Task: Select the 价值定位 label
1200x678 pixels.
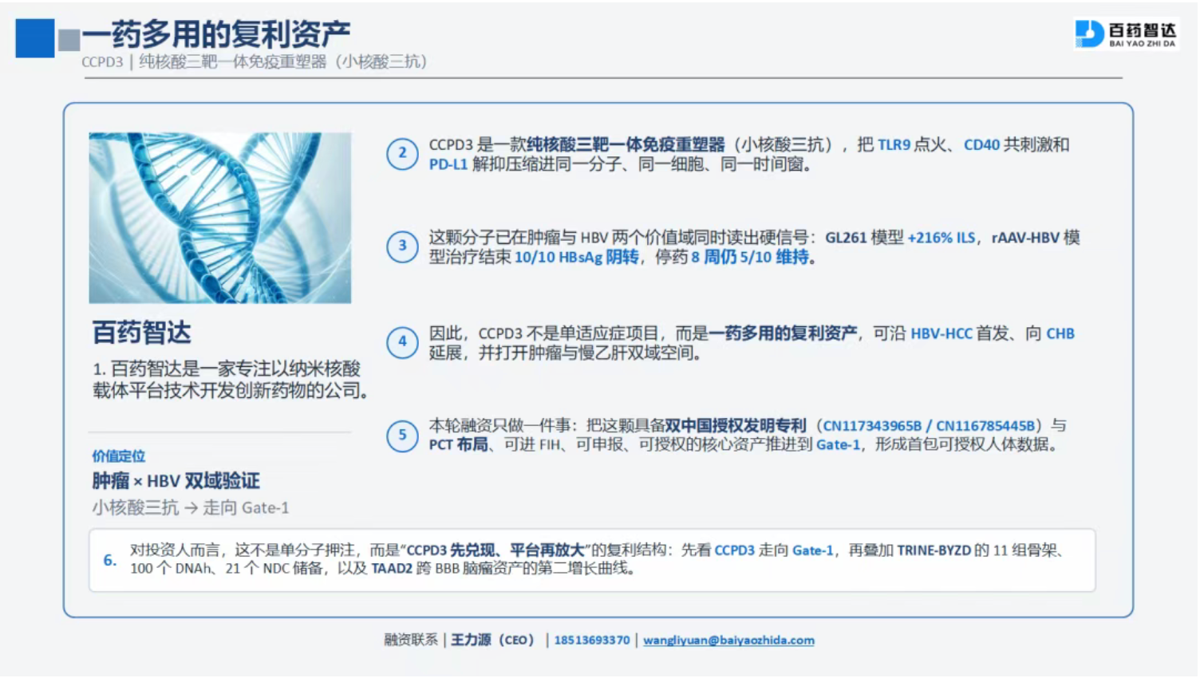Action: (119, 456)
